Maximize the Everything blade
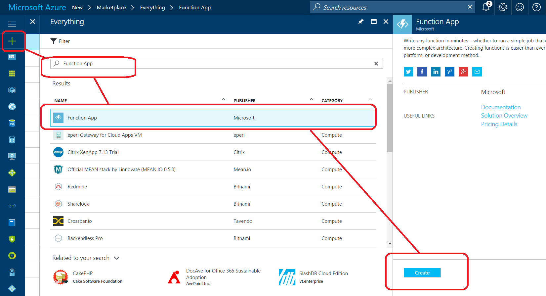This screenshot has width=546, height=296. (x=374, y=22)
